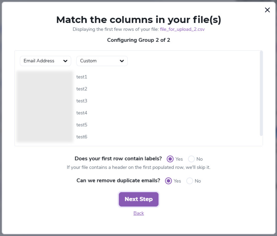Open the Email Address column type dropdown

45,61
